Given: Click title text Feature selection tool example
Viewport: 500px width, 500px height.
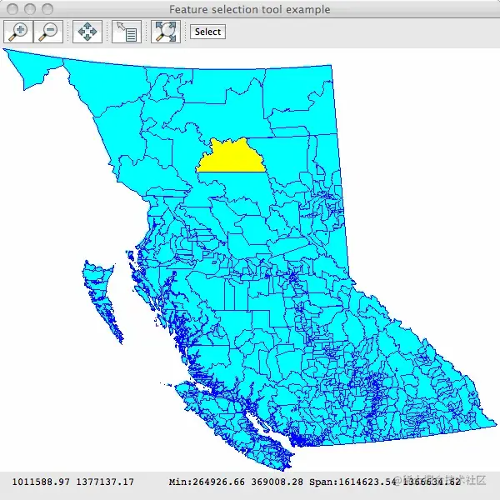Looking at the screenshot, I should (x=250, y=9).
